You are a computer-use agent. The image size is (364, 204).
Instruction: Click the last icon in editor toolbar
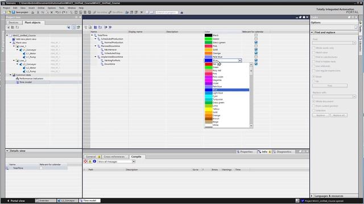click(110, 27)
